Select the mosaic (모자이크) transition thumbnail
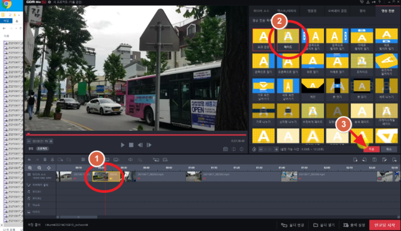The image size is (401, 231). [x=362, y=64]
